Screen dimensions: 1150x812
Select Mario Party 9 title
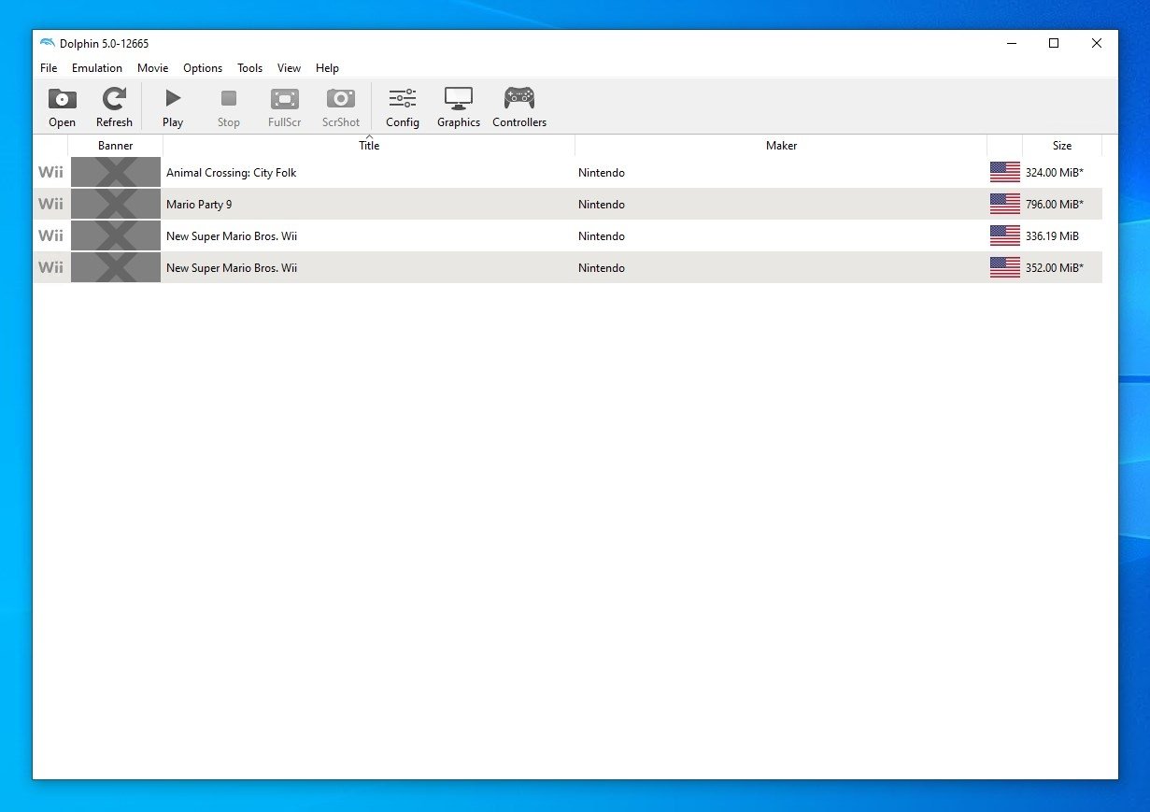(x=199, y=205)
